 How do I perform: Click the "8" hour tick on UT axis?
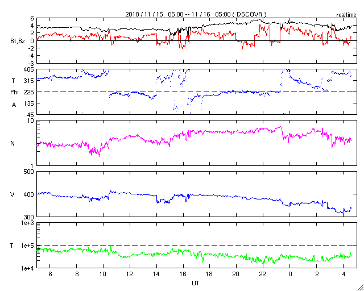coord(77,274)
